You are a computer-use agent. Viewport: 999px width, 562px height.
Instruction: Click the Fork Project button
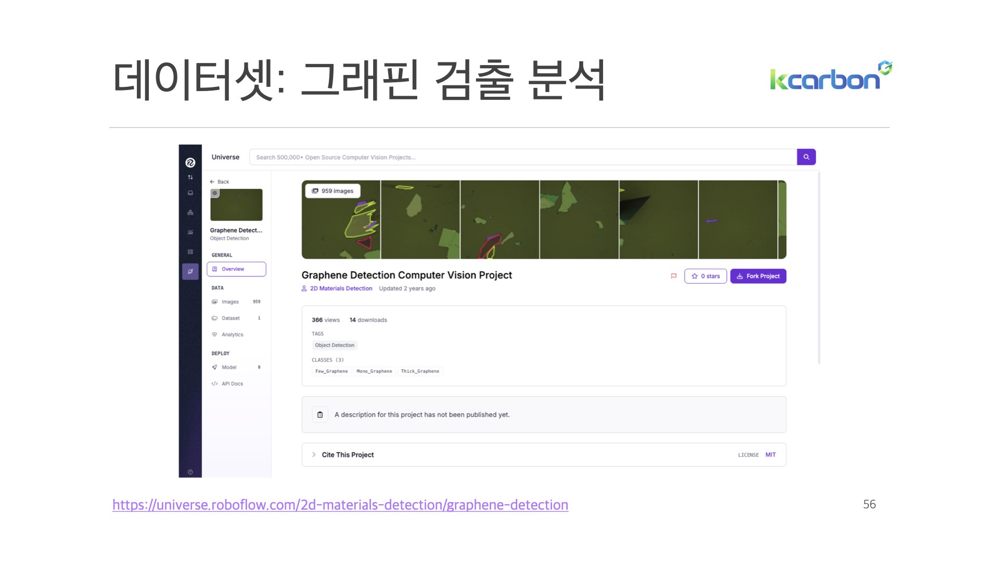click(758, 276)
